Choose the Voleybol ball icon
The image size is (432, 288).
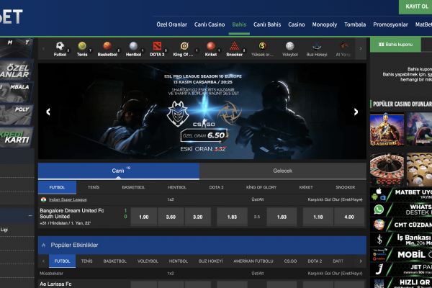pyautogui.click(x=290, y=46)
